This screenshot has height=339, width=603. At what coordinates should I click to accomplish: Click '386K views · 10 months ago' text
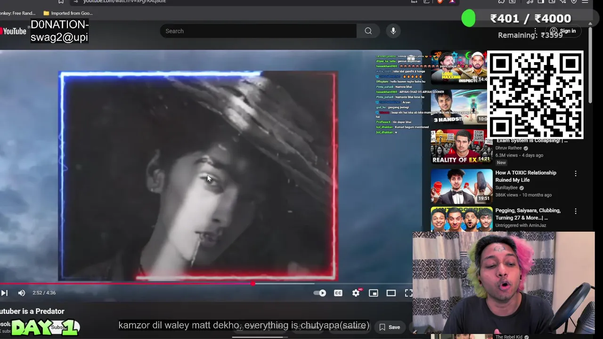pos(523,195)
